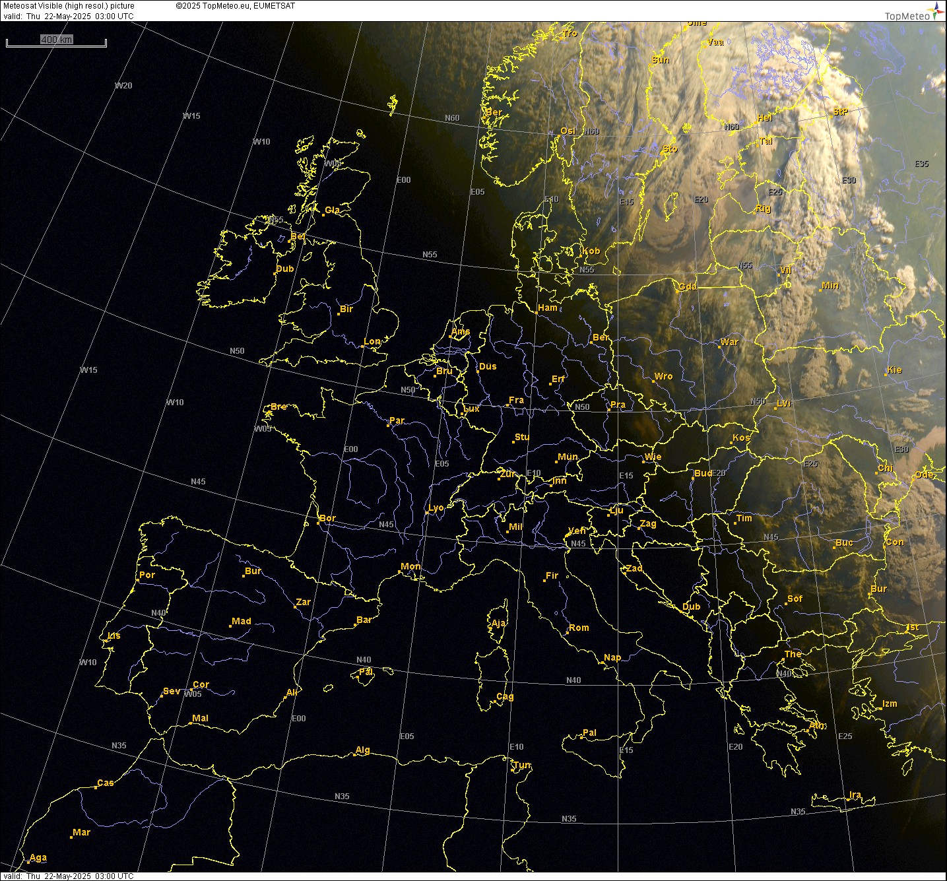Screen dimensions: 947x881
Task: Click the 'Wie' Vienna city label
Action: [x=653, y=457]
